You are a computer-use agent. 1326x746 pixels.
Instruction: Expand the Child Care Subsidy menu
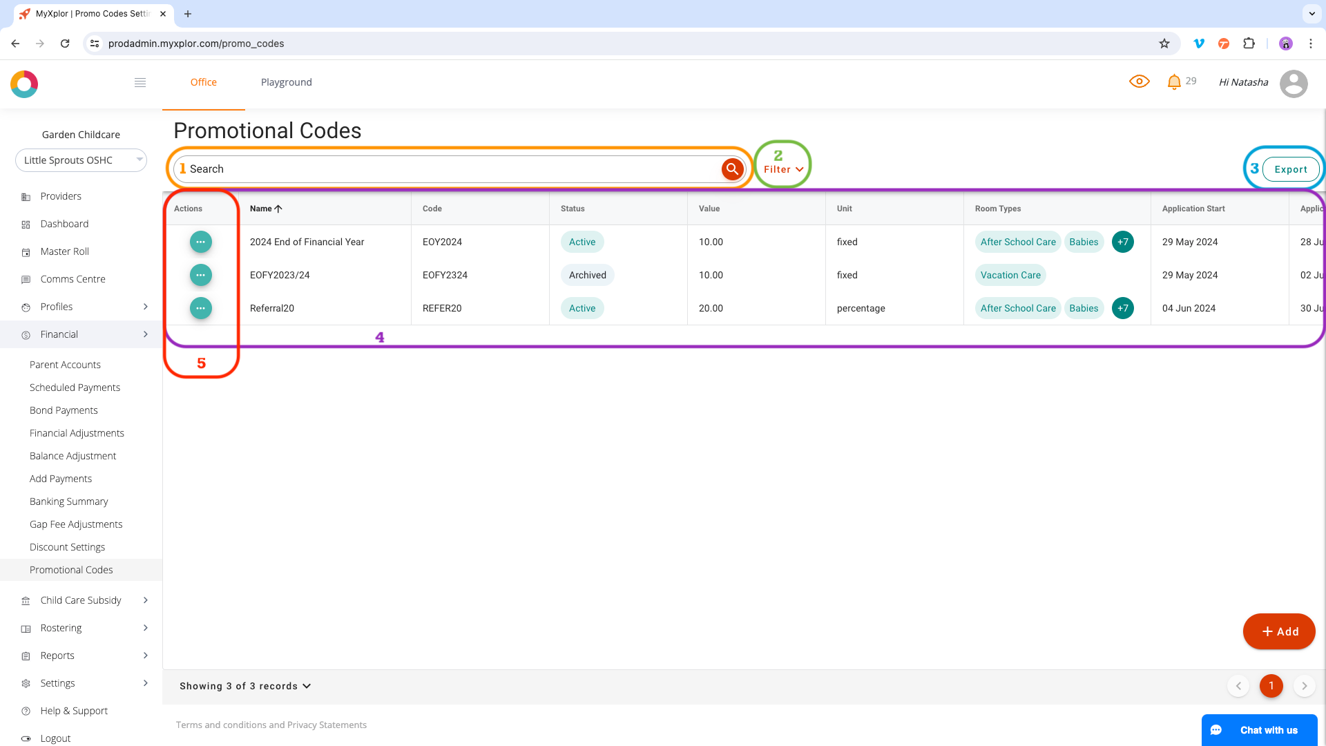tap(81, 600)
